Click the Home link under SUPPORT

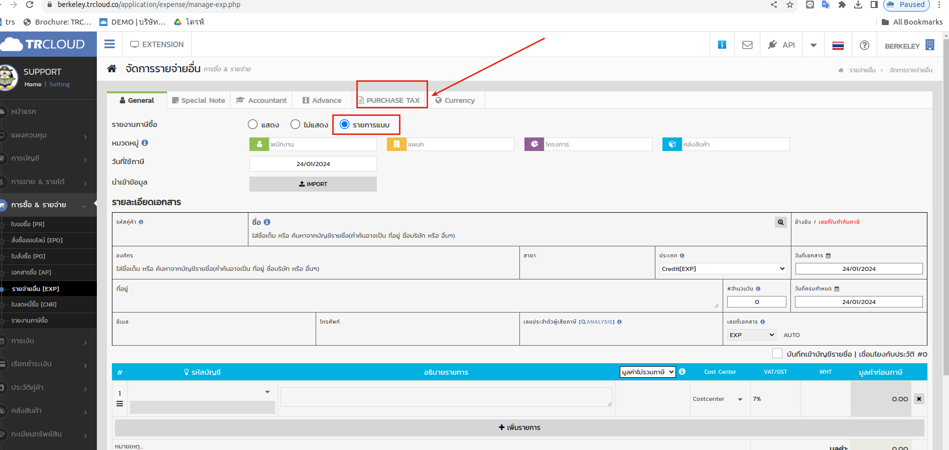click(x=33, y=84)
